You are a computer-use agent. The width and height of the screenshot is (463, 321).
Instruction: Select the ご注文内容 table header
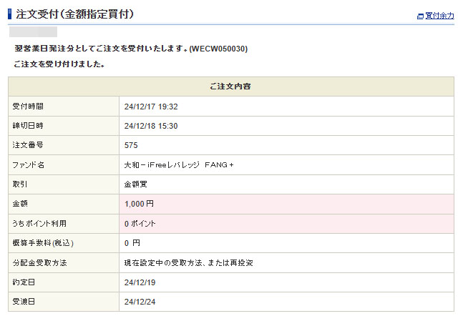(230, 87)
